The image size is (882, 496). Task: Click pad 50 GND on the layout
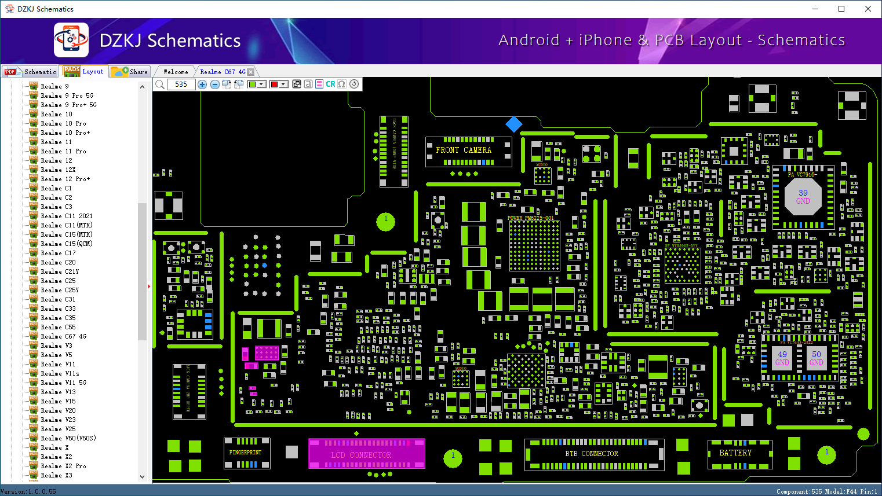pyautogui.click(x=817, y=358)
